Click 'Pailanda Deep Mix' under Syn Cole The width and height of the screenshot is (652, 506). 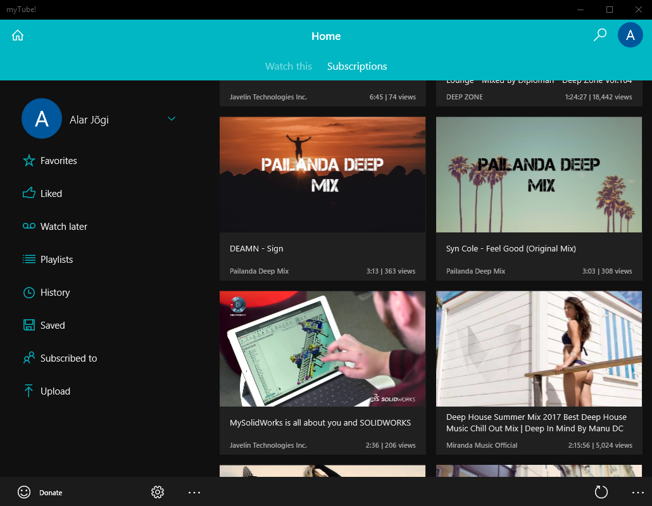[x=475, y=271]
